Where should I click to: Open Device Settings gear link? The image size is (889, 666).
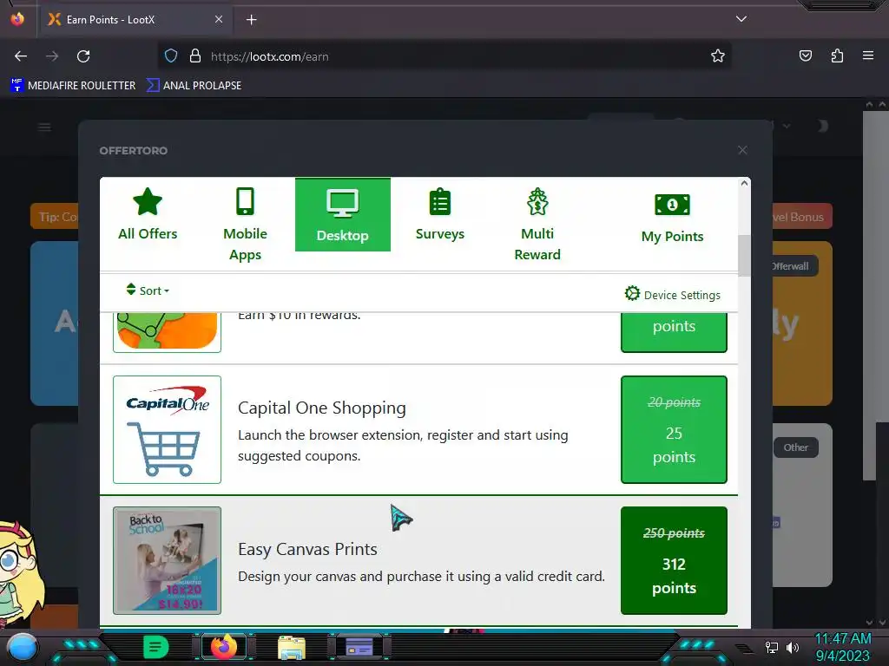click(673, 295)
